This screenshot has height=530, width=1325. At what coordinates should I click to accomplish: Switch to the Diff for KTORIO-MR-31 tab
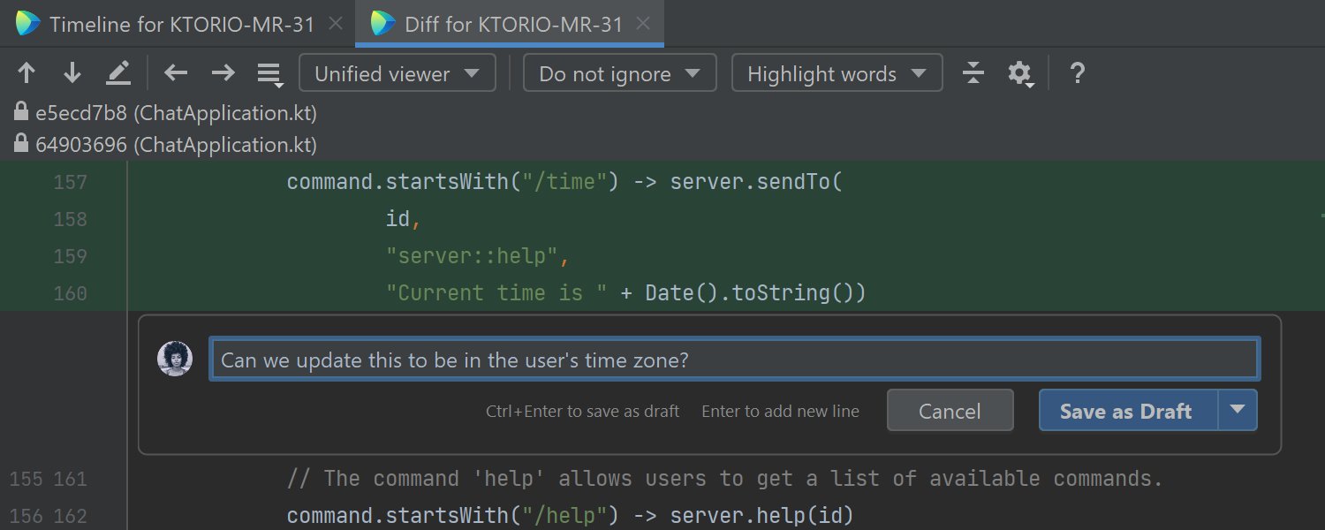508,24
